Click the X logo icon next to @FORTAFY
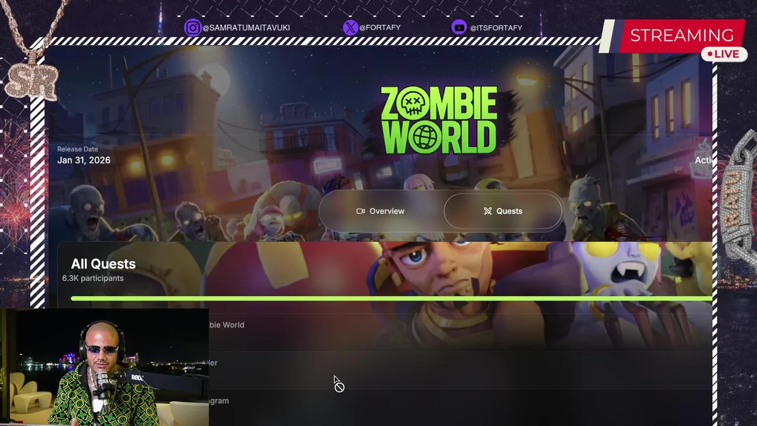Viewport: 757px width, 426px height. 350,28
